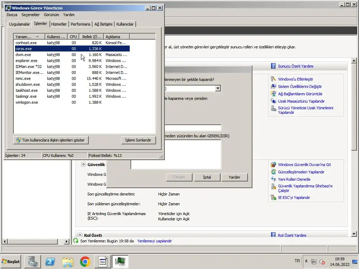359x269 pixels.
Task: Switch to Kullanıcılar tab
Action: (125, 24)
